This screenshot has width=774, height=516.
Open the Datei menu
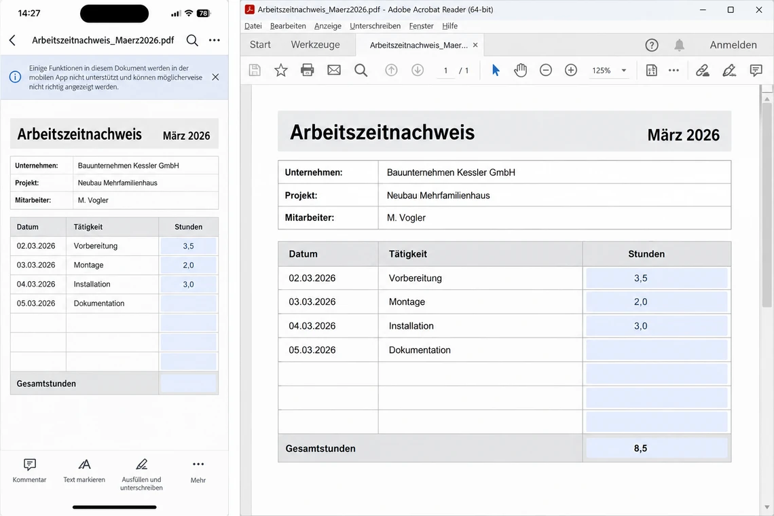click(x=253, y=26)
